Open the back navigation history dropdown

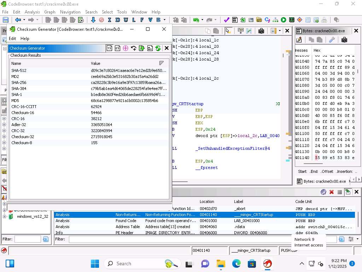click(x=24, y=20)
